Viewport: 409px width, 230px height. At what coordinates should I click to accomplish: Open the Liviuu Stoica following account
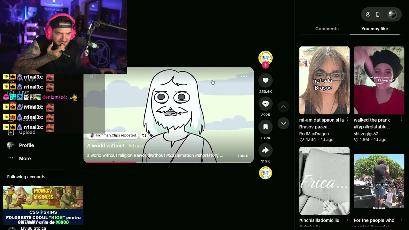[x=33, y=228]
